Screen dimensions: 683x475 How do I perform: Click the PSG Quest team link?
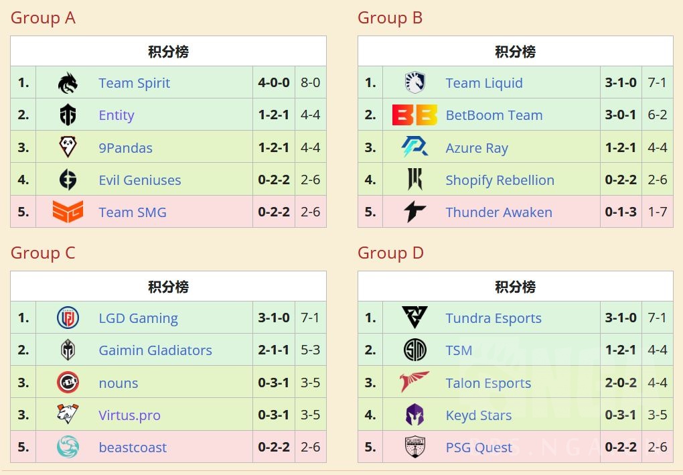coord(479,448)
